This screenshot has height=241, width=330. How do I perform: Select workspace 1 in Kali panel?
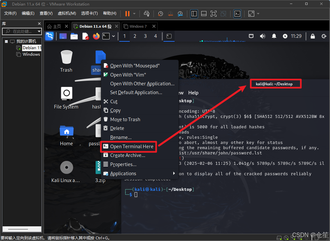125,36
